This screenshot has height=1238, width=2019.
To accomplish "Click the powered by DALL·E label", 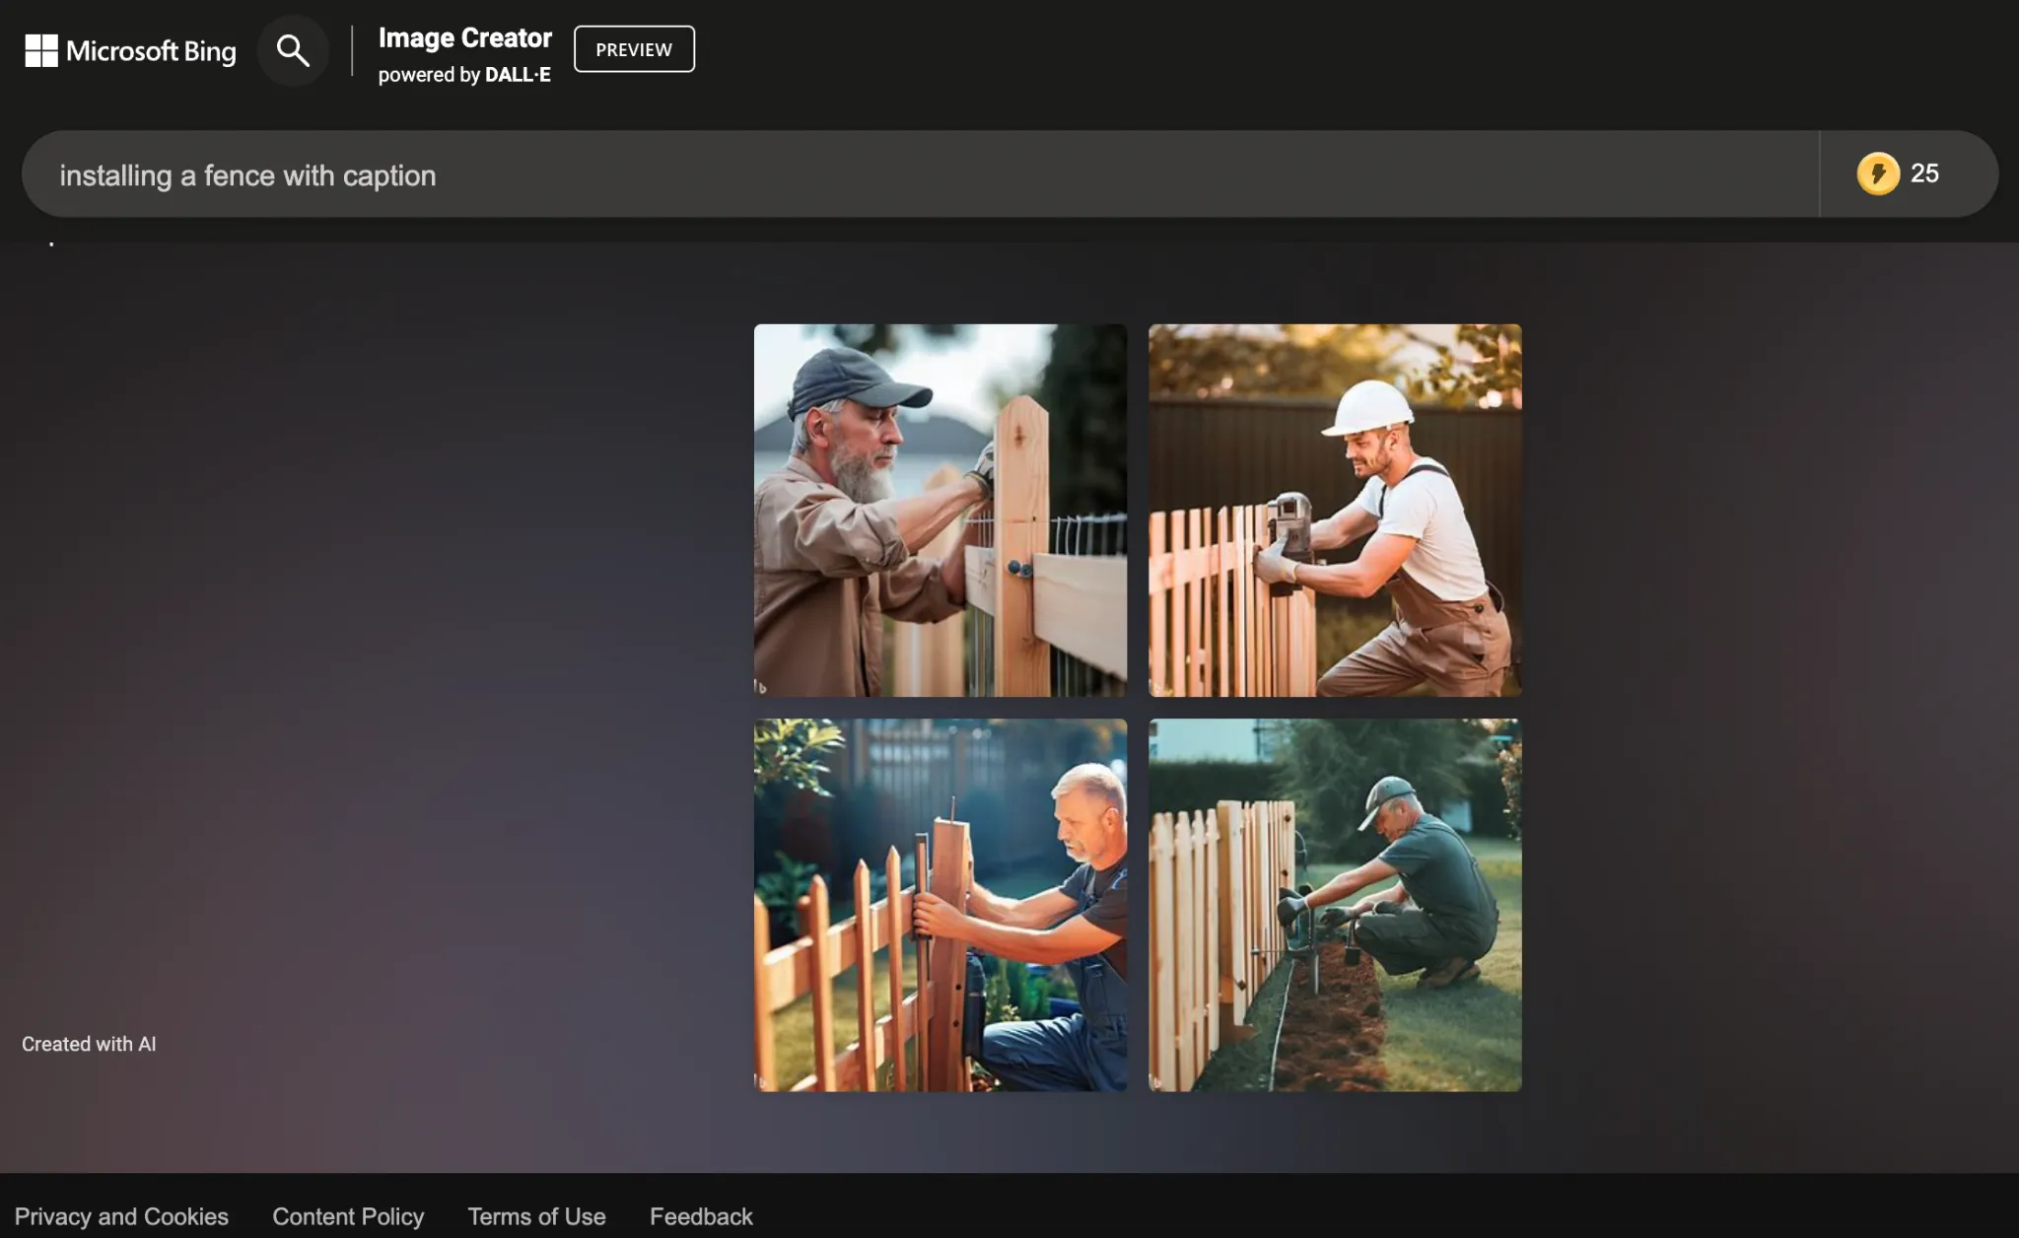I will (x=464, y=75).
